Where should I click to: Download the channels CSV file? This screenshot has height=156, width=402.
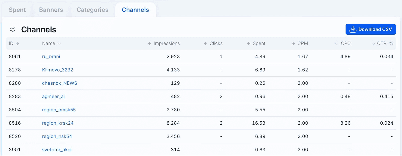[x=371, y=29]
